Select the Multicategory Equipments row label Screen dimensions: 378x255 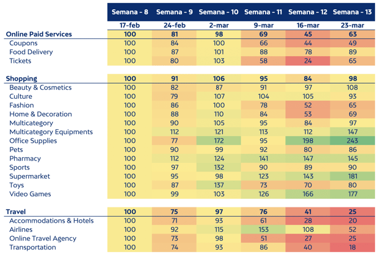click(x=51, y=132)
